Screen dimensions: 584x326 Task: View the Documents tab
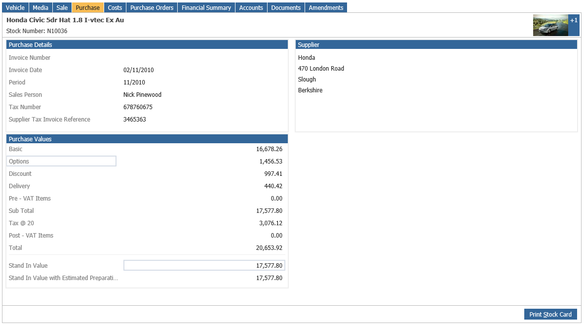pos(286,7)
